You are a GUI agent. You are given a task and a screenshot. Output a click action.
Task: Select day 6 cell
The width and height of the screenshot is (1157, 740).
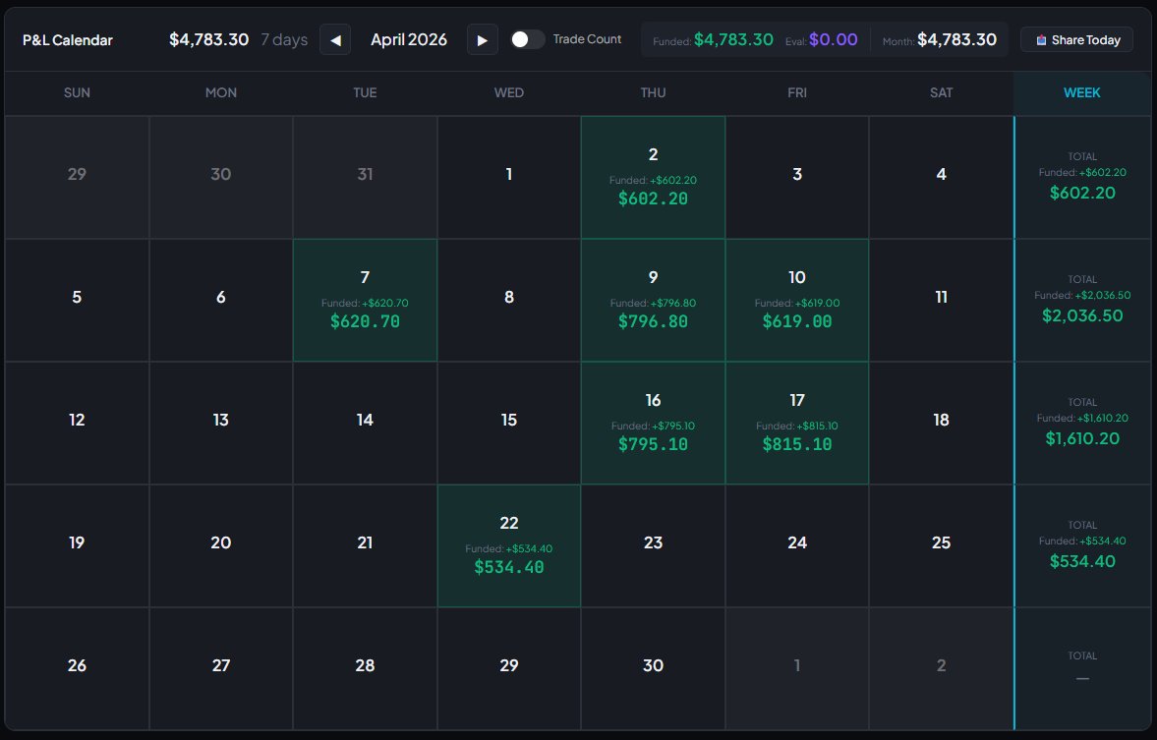pos(220,301)
